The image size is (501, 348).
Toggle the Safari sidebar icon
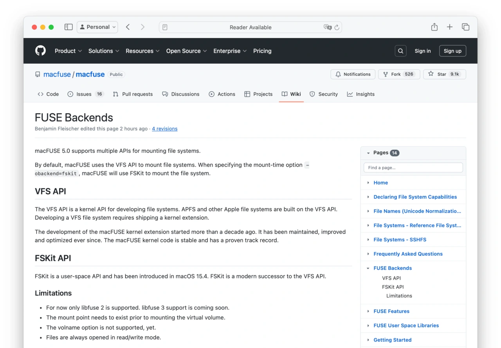[x=68, y=27]
